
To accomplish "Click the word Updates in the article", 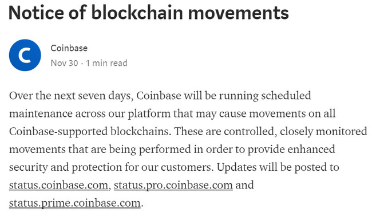I will [236, 167].
